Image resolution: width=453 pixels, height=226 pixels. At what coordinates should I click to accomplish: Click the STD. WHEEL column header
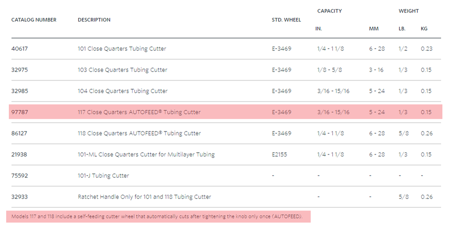(x=286, y=20)
